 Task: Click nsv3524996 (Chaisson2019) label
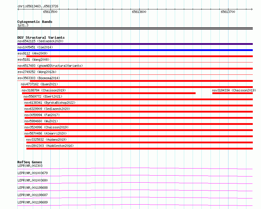pos(46,127)
